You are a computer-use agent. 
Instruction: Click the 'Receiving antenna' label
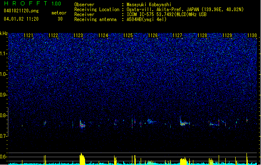click(x=95, y=19)
